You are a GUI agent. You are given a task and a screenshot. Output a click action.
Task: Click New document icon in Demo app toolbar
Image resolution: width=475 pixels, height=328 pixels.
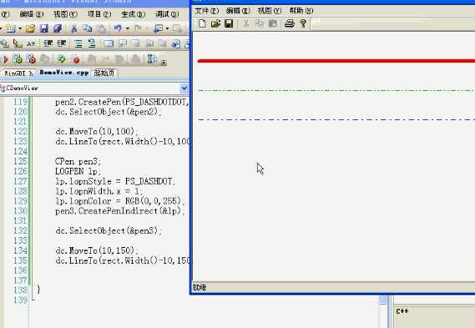(202, 23)
